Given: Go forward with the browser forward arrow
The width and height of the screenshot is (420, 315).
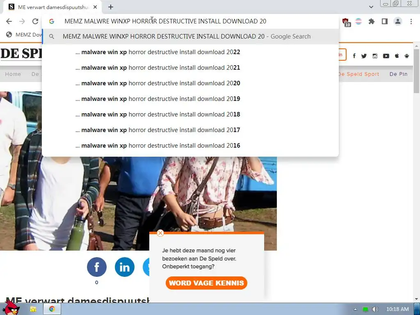Looking at the screenshot, I should pyautogui.click(x=22, y=21).
